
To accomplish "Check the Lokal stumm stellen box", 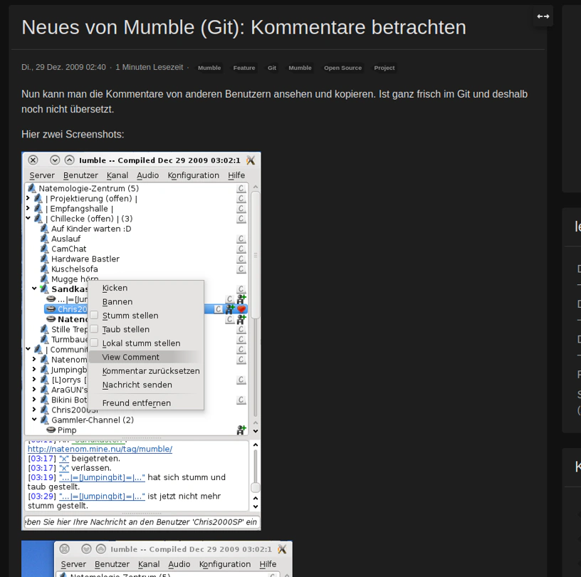I will click(94, 343).
